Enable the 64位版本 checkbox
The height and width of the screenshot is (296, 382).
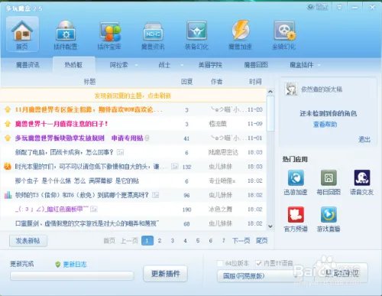[x=219, y=263]
